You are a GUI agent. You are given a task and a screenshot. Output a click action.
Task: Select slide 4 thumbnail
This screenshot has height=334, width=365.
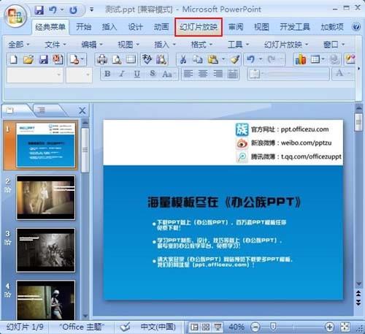[x=46, y=300]
